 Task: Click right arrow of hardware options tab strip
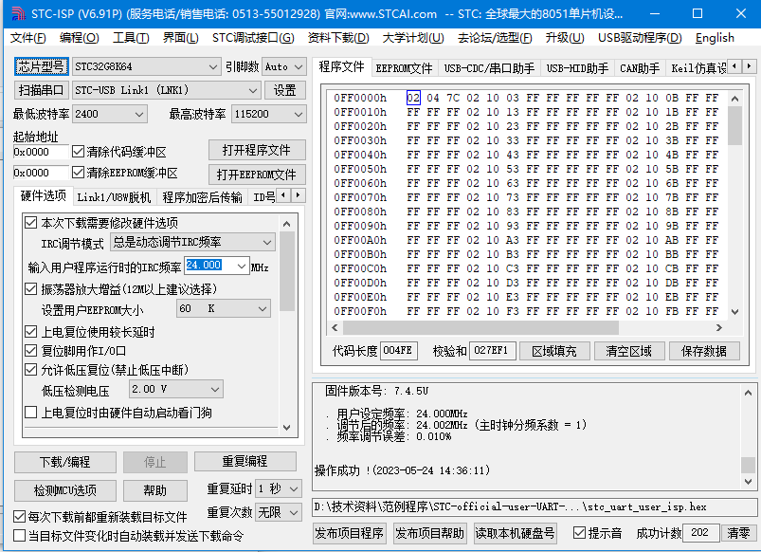(298, 195)
